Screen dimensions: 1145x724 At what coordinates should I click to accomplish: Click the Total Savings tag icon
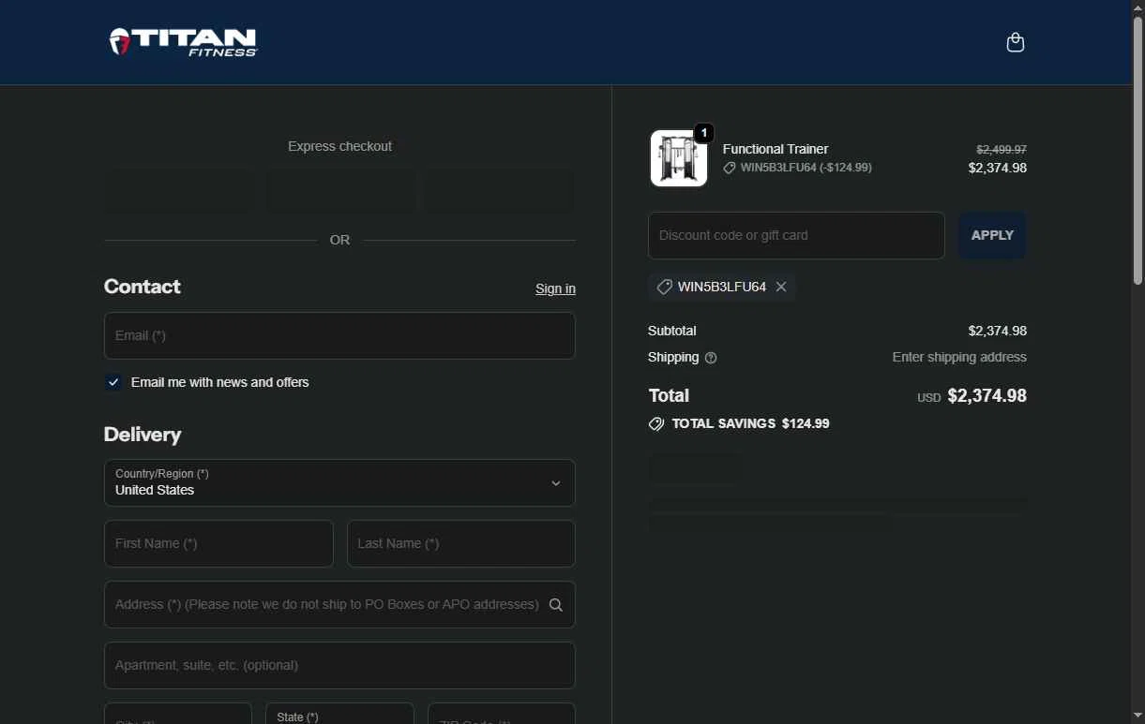tap(656, 423)
